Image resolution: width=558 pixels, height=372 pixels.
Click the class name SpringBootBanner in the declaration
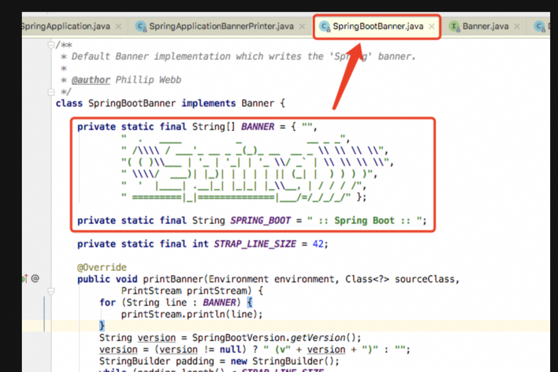pyautogui.click(x=132, y=103)
